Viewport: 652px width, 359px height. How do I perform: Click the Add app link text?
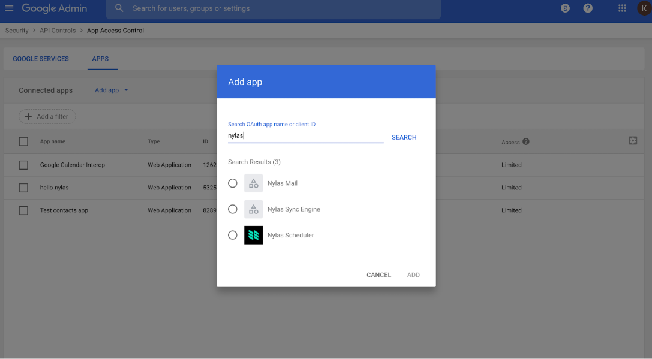point(107,90)
